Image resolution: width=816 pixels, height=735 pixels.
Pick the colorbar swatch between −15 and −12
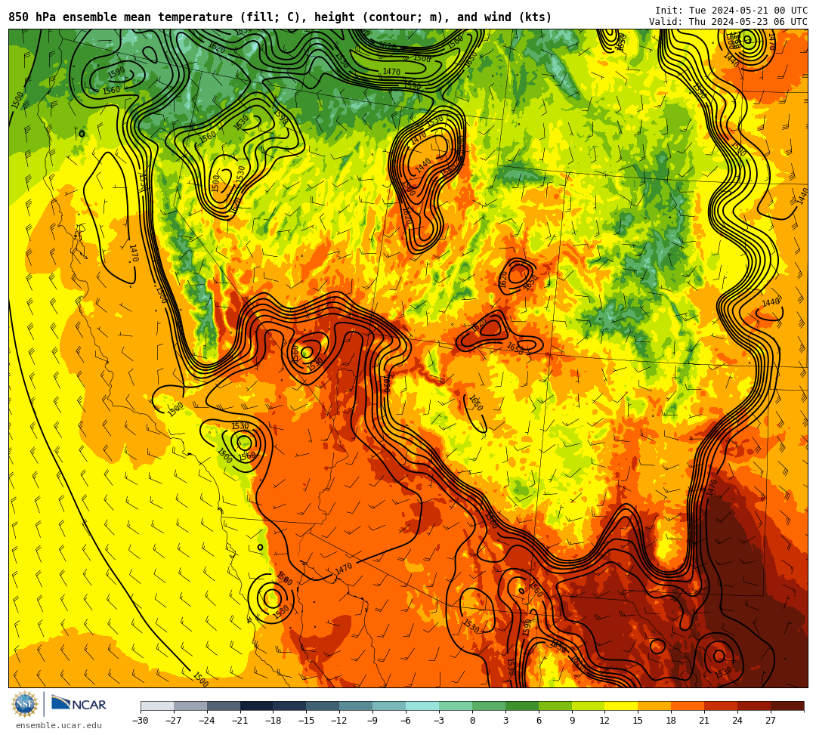tap(323, 706)
